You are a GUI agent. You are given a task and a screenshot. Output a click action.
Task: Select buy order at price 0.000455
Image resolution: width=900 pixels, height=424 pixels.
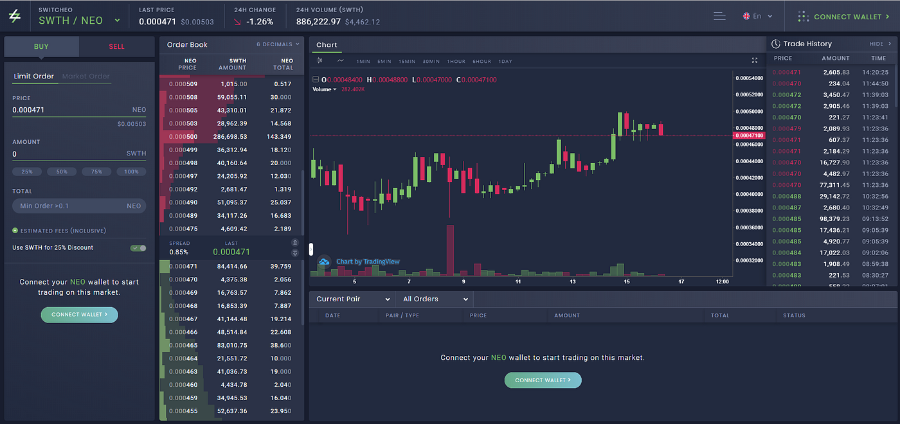point(231,411)
